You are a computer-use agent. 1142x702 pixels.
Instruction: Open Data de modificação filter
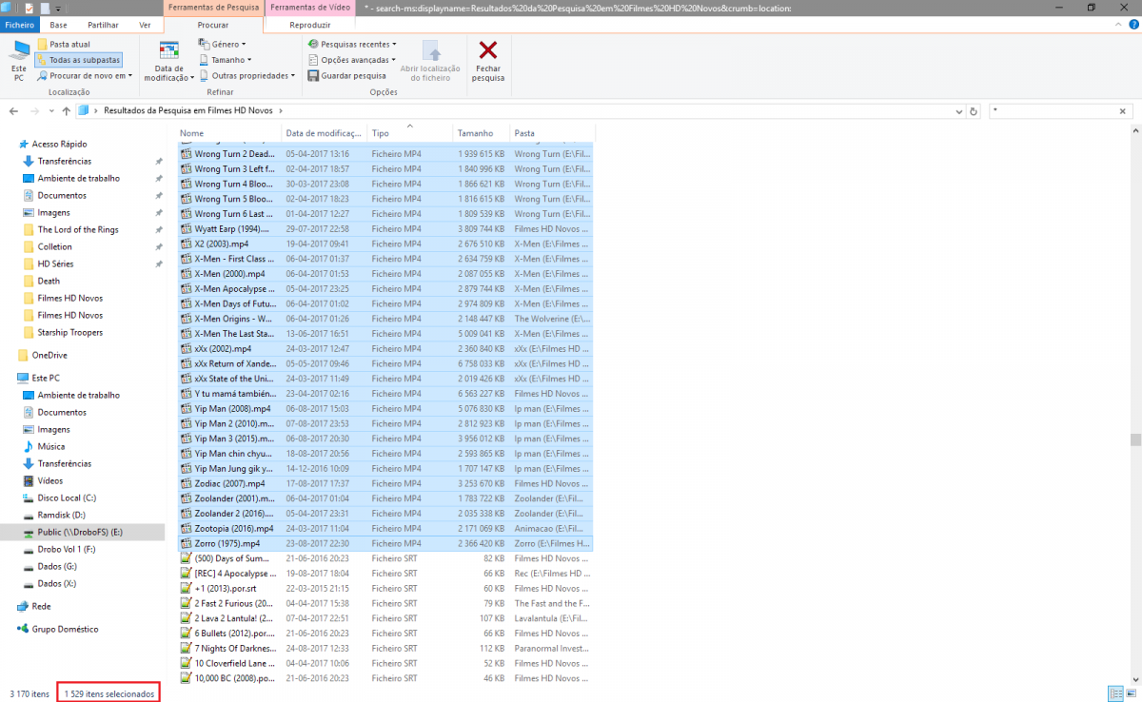pos(169,62)
